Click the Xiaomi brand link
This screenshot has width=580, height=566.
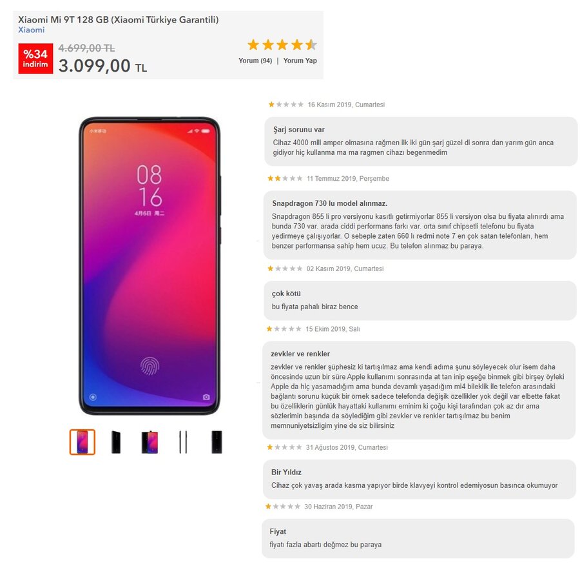point(31,30)
